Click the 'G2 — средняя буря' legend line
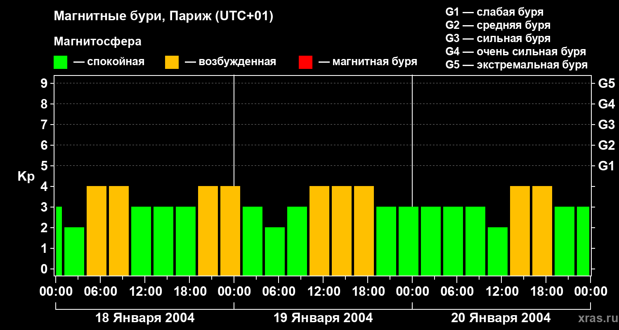This screenshot has height=330, width=619. [x=498, y=25]
